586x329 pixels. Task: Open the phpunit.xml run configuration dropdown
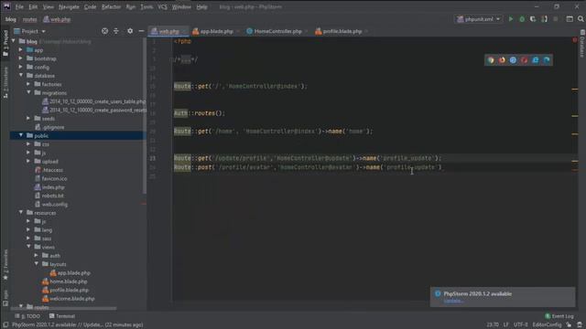click(x=478, y=19)
